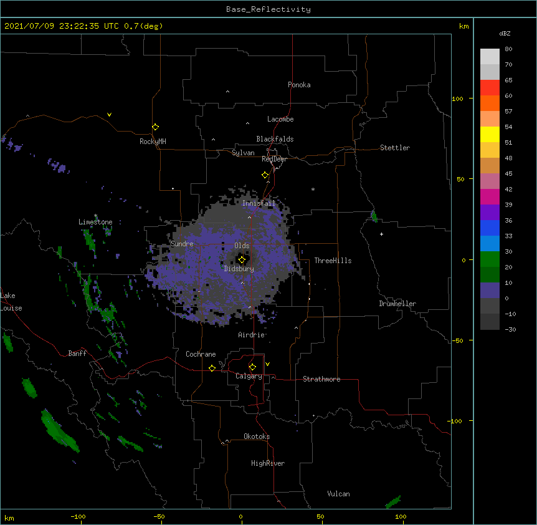Click the white plus marker east of ThreeHills

pos(381,234)
